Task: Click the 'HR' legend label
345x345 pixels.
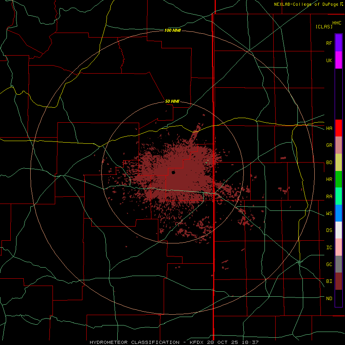Action: pyautogui.click(x=329, y=179)
